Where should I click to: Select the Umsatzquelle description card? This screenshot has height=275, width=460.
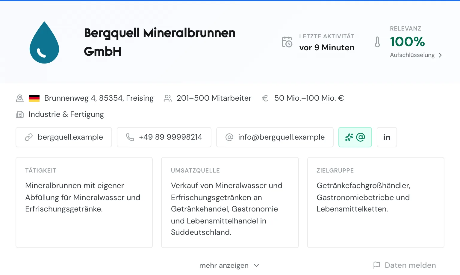click(x=230, y=203)
